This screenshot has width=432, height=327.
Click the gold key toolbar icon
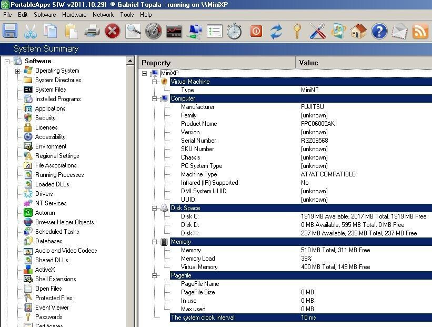click(x=297, y=31)
